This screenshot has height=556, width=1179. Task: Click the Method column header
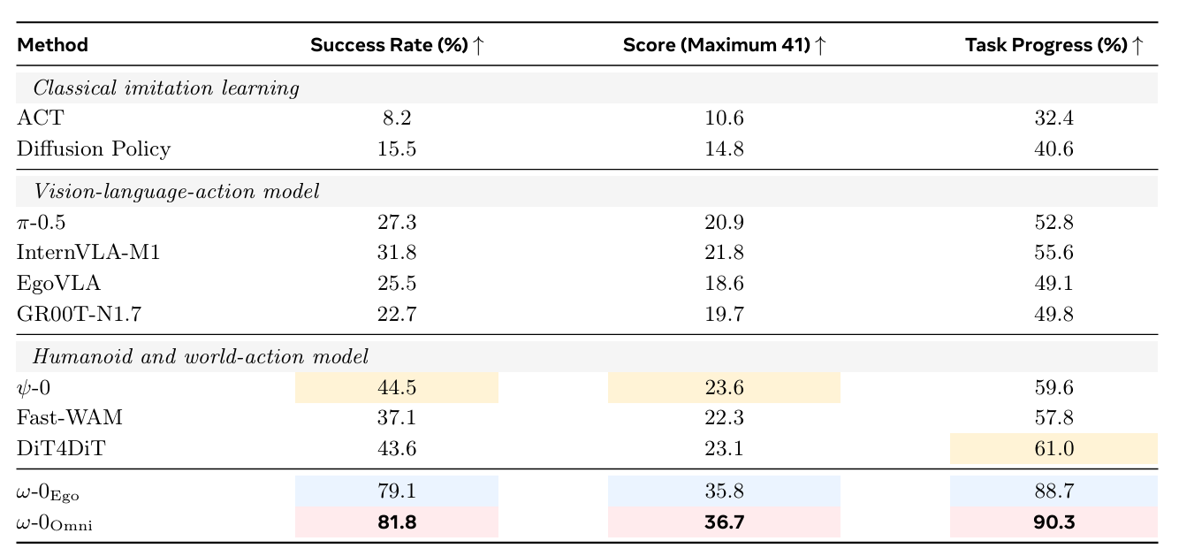click(x=53, y=45)
